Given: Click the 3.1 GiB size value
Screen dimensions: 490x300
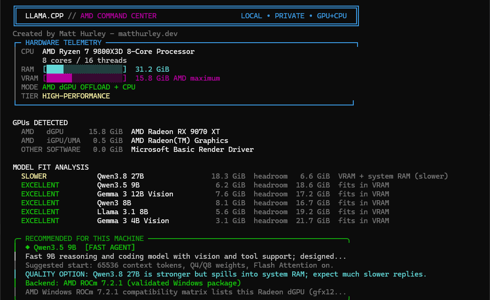Looking at the screenshot, I should point(230,221).
